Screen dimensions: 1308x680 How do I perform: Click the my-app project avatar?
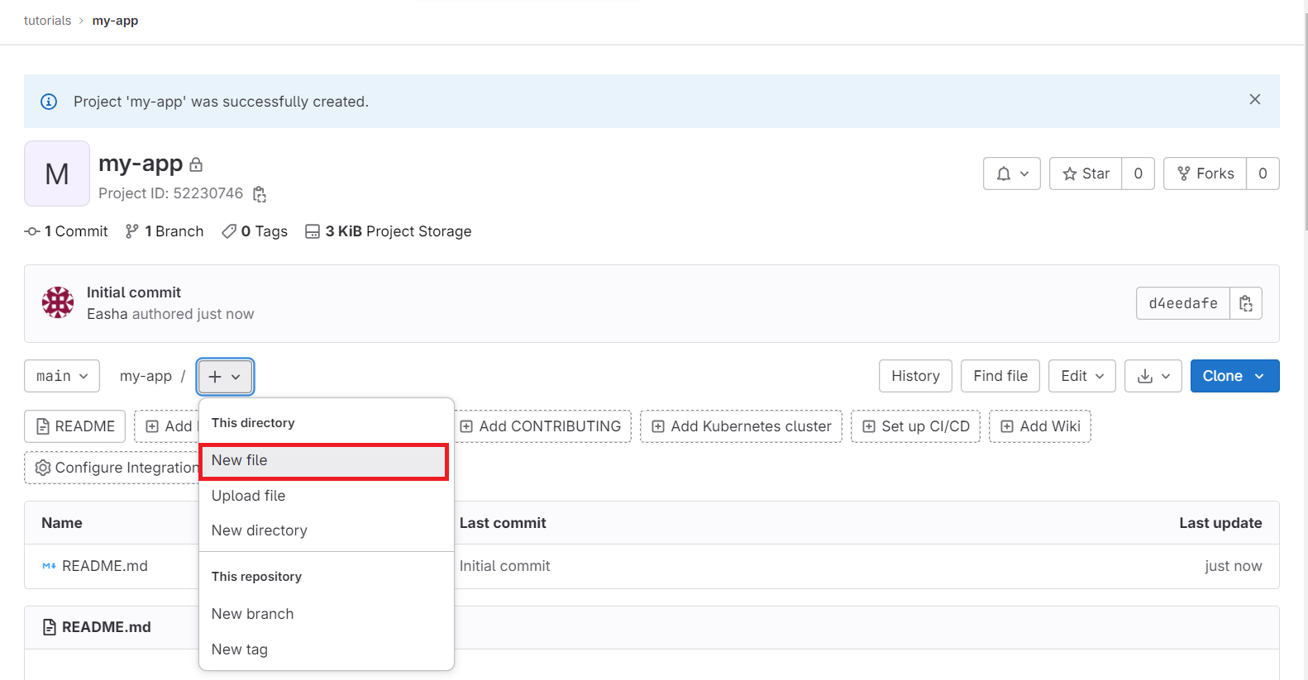(57, 174)
